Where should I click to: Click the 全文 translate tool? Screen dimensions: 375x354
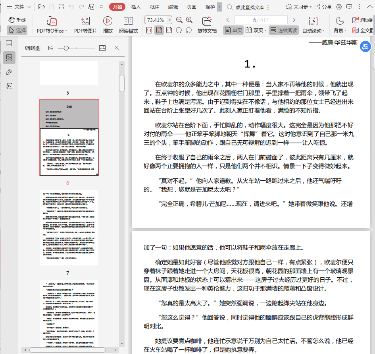[362, 31]
